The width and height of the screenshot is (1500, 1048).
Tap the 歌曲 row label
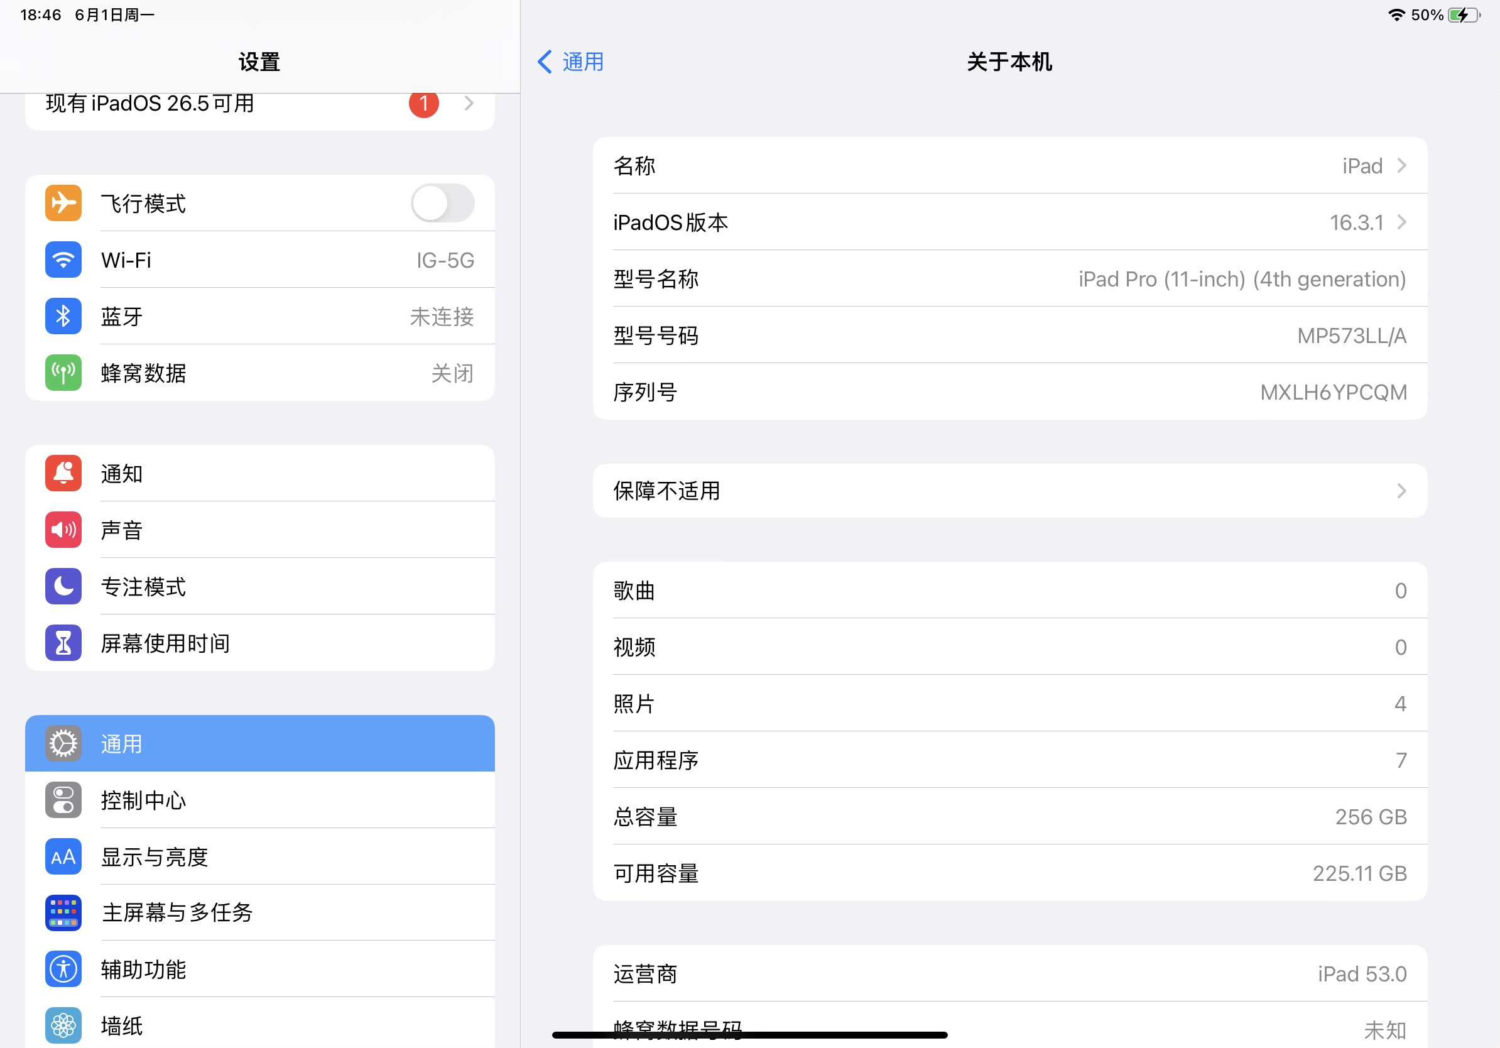[634, 591]
